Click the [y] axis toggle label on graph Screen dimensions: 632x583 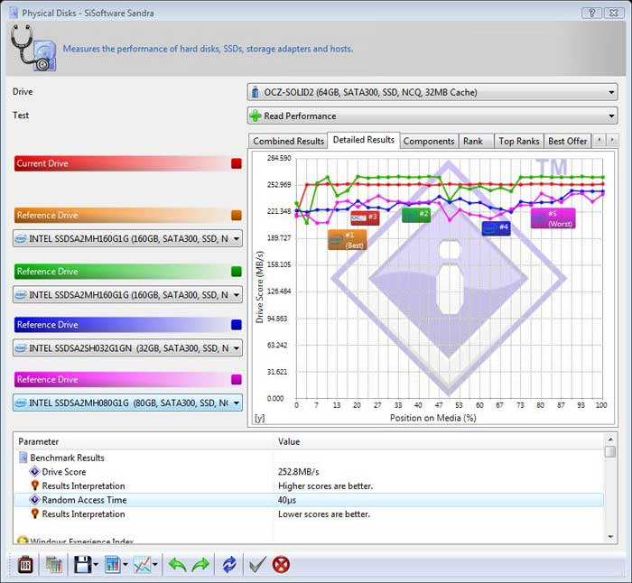click(260, 418)
